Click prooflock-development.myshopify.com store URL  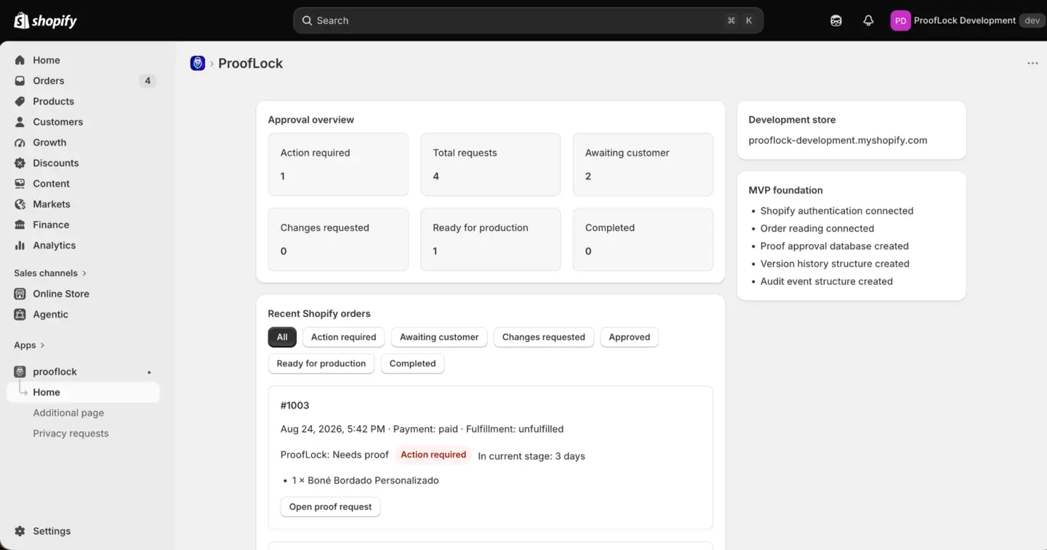coord(838,140)
